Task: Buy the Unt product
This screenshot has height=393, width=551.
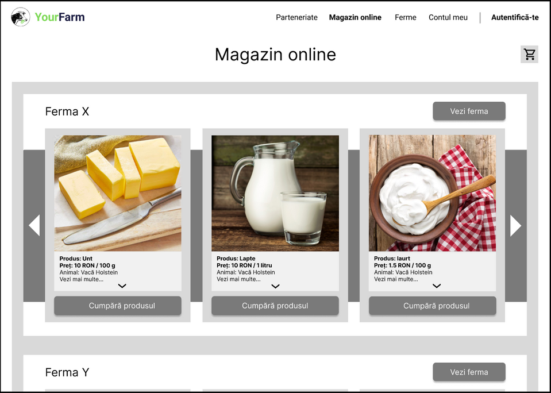Action: tap(118, 306)
